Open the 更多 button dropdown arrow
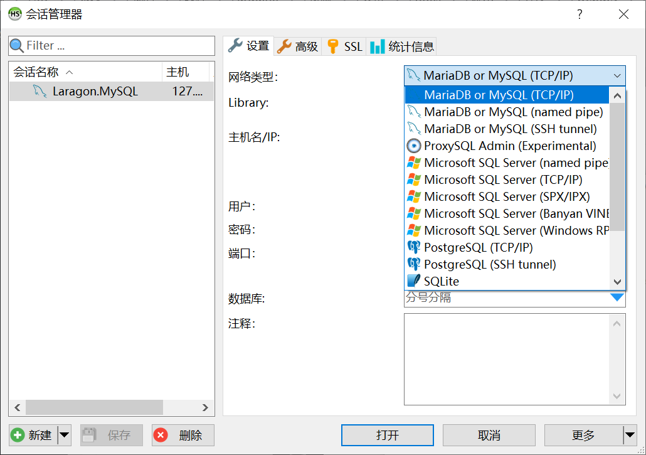This screenshot has height=455, width=646. [x=630, y=435]
